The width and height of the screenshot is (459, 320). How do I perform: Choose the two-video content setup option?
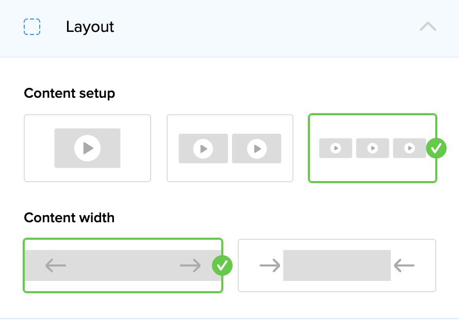(229, 148)
